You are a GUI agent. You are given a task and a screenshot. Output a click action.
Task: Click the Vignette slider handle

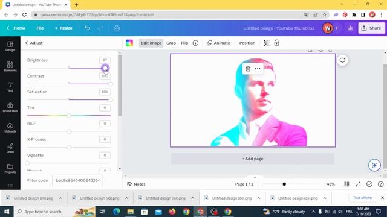(x=27, y=163)
